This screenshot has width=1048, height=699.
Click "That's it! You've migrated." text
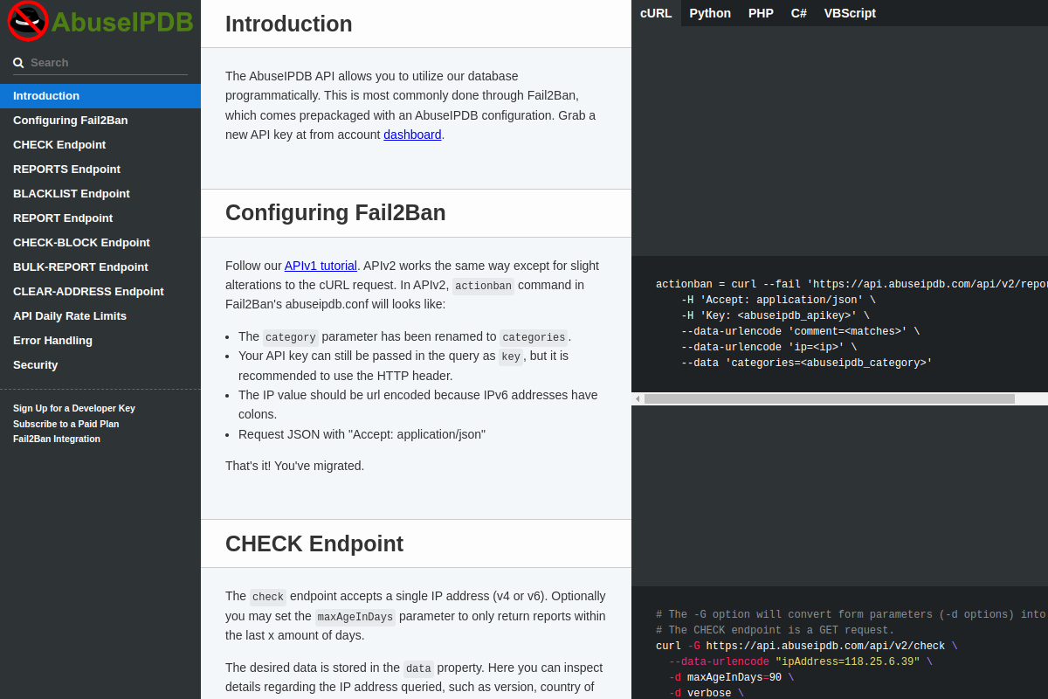pos(295,466)
